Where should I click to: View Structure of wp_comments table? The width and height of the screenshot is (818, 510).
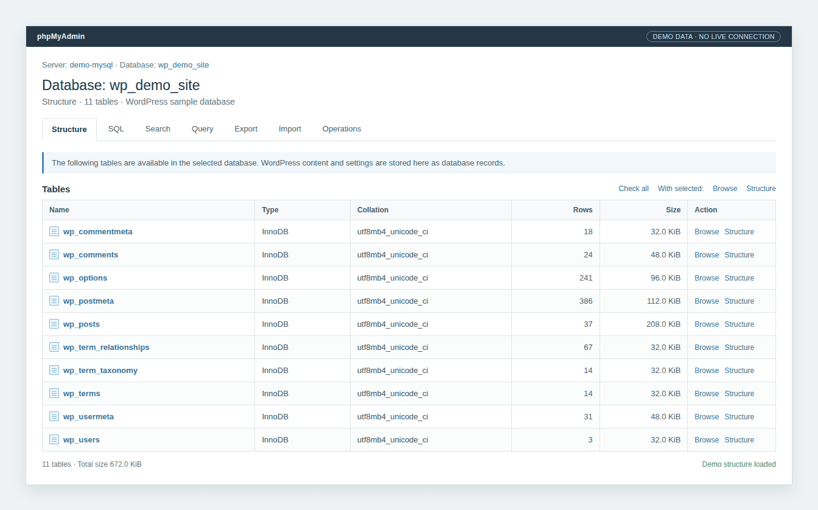[739, 255]
